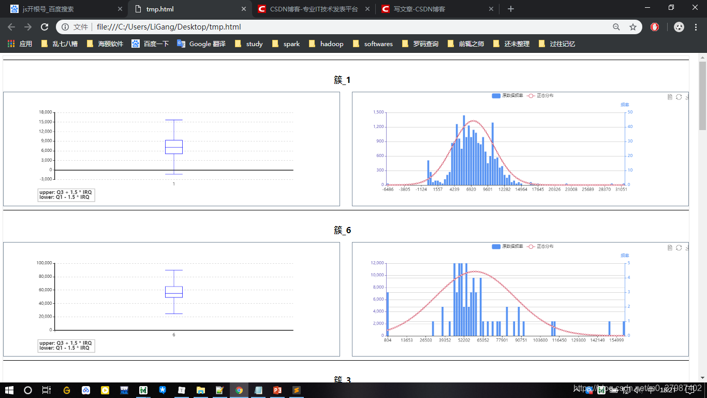Open Cortana search circle on taskbar
707x398 pixels.
[28, 390]
